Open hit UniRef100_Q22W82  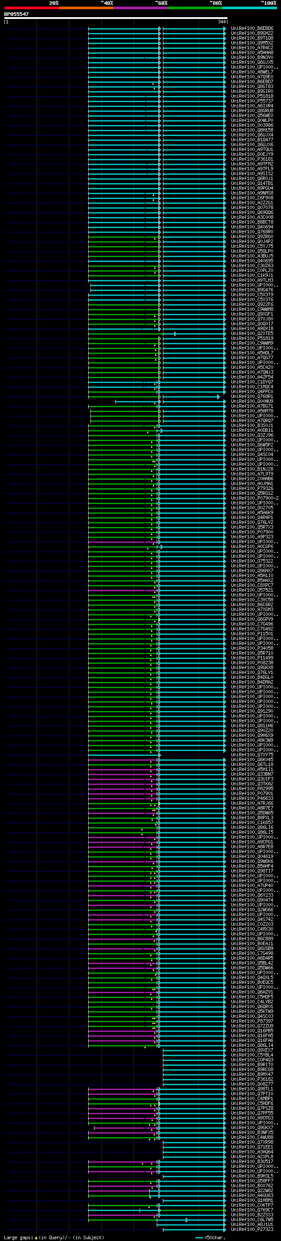point(252,1190)
